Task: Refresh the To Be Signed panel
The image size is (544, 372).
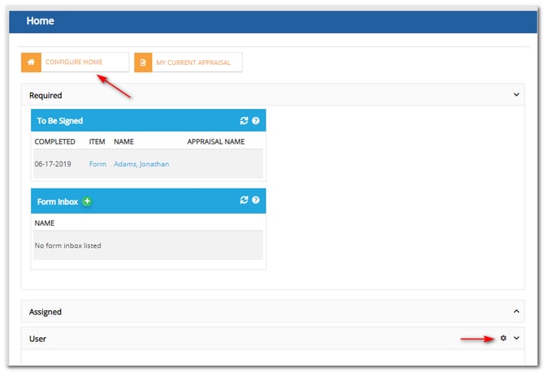Action: pos(244,121)
